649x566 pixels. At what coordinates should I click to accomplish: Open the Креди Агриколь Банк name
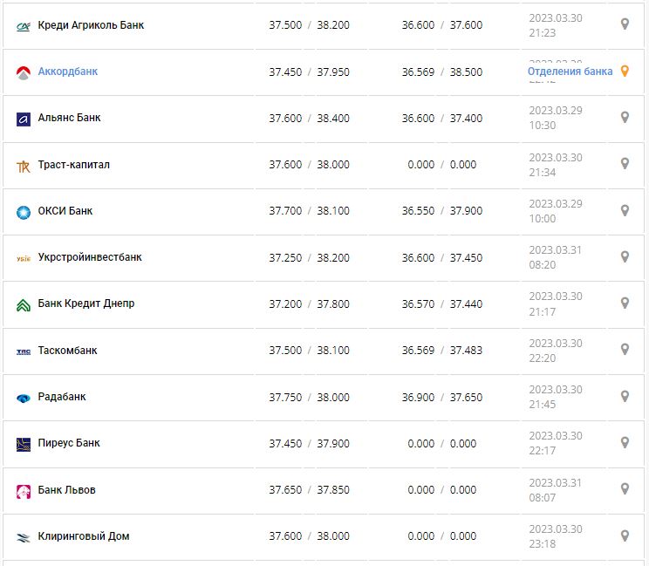point(91,25)
